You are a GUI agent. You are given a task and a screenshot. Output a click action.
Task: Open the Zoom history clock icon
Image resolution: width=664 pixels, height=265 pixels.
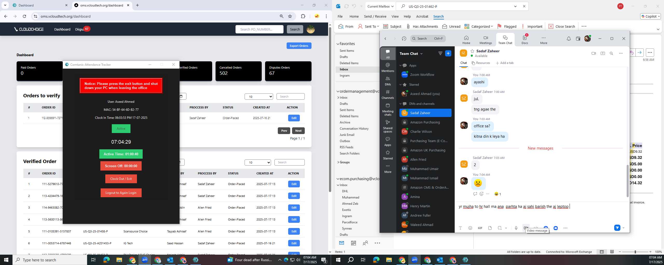(x=404, y=39)
